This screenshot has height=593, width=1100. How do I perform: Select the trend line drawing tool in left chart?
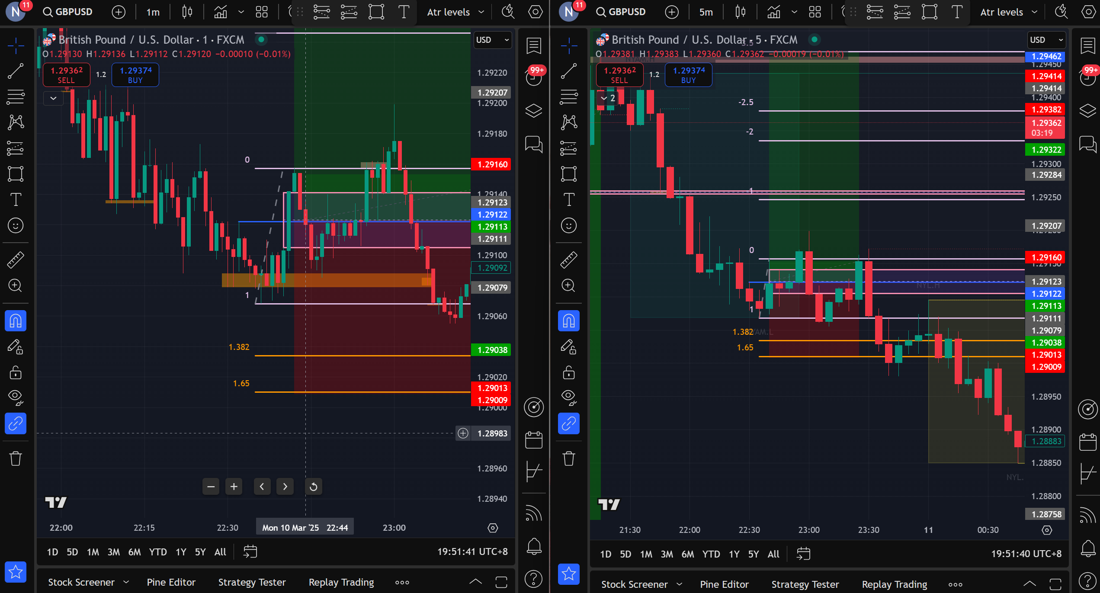[16, 71]
